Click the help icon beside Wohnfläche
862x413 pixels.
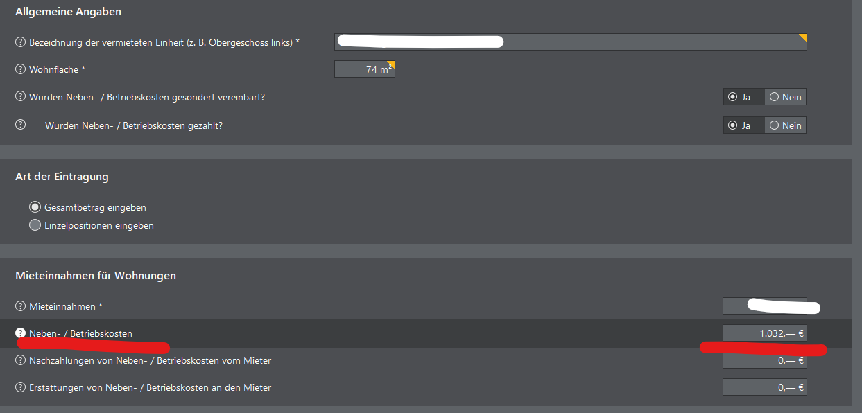tap(21, 69)
